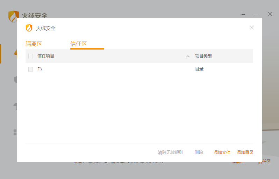Click the large Huorong logo in main window

click(13, 16)
